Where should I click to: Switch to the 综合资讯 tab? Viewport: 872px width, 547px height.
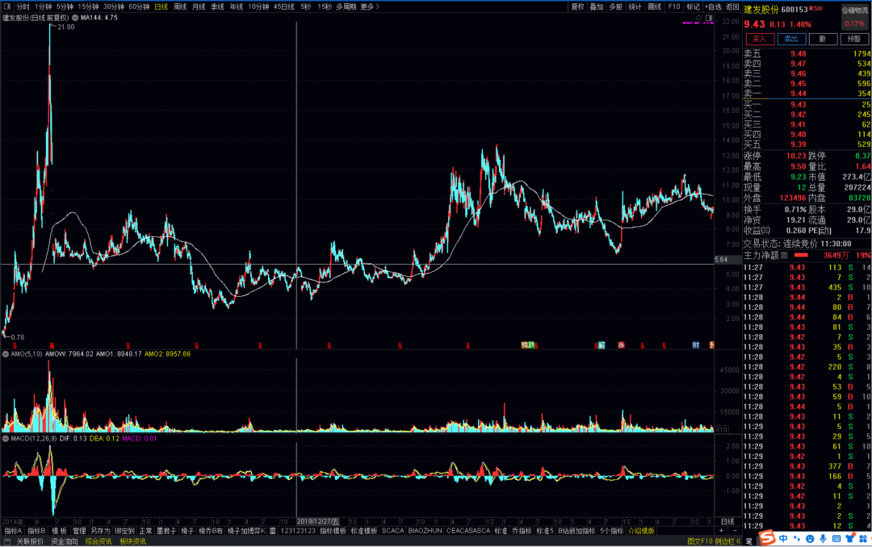coord(99,541)
